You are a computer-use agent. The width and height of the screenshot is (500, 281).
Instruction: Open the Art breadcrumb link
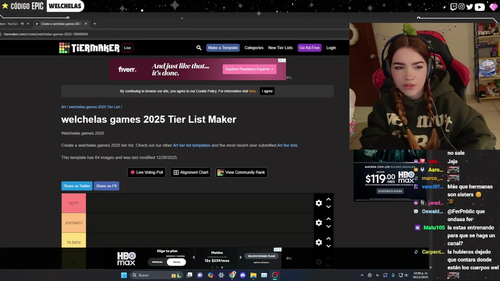[x=64, y=107]
